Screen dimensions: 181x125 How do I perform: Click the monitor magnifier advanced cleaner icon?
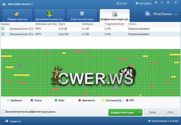coord(50,14)
